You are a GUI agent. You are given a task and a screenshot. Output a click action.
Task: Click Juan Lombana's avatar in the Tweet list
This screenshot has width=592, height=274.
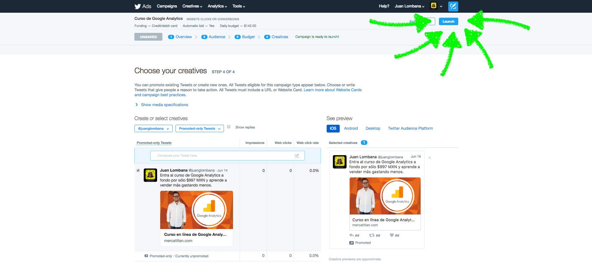tap(151, 175)
